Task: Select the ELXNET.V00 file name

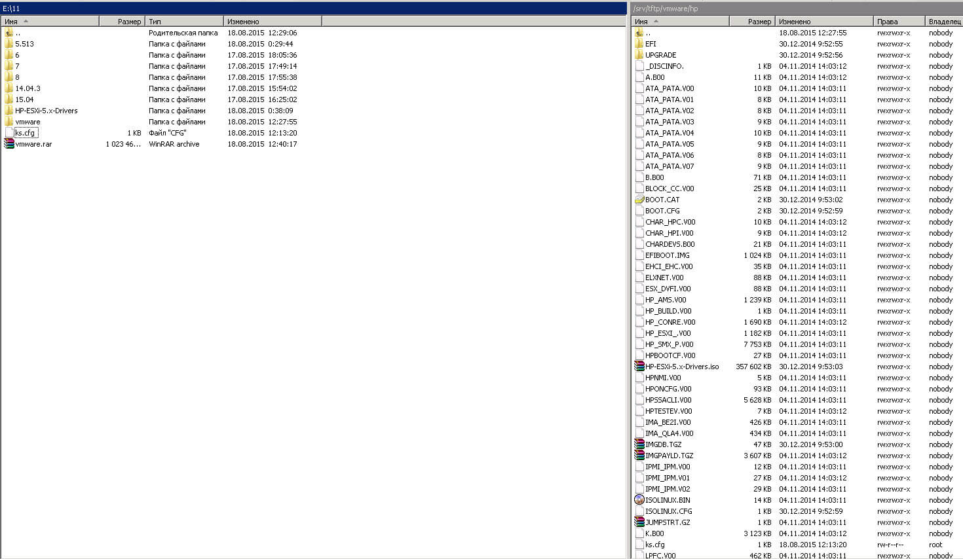Action: (x=664, y=278)
